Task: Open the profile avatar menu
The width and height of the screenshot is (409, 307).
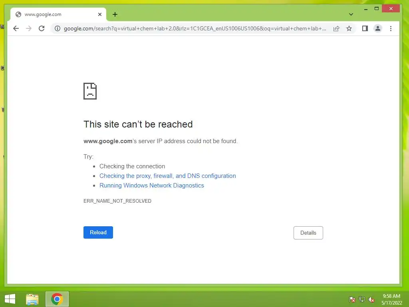Action: (x=378, y=28)
